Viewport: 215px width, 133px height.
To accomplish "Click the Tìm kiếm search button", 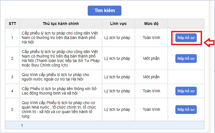I will (x=105, y=11).
